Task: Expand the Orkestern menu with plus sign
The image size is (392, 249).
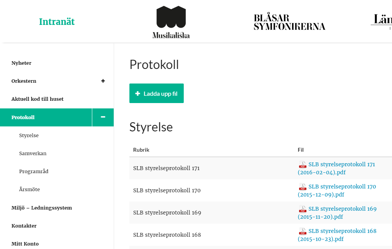Action: [103, 81]
